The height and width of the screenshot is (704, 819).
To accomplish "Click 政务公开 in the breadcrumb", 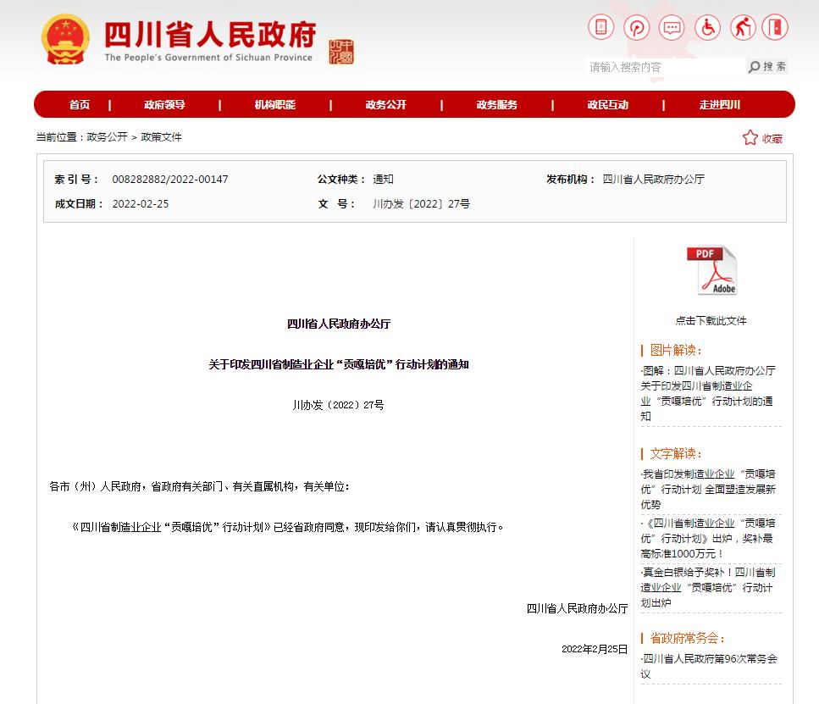I will [x=107, y=137].
